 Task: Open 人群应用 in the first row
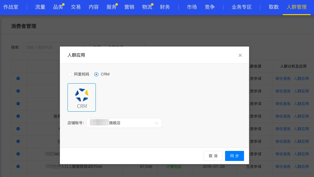tap(301, 79)
